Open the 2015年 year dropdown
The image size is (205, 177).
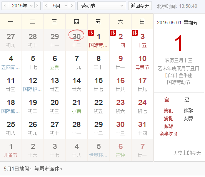point(21,6)
